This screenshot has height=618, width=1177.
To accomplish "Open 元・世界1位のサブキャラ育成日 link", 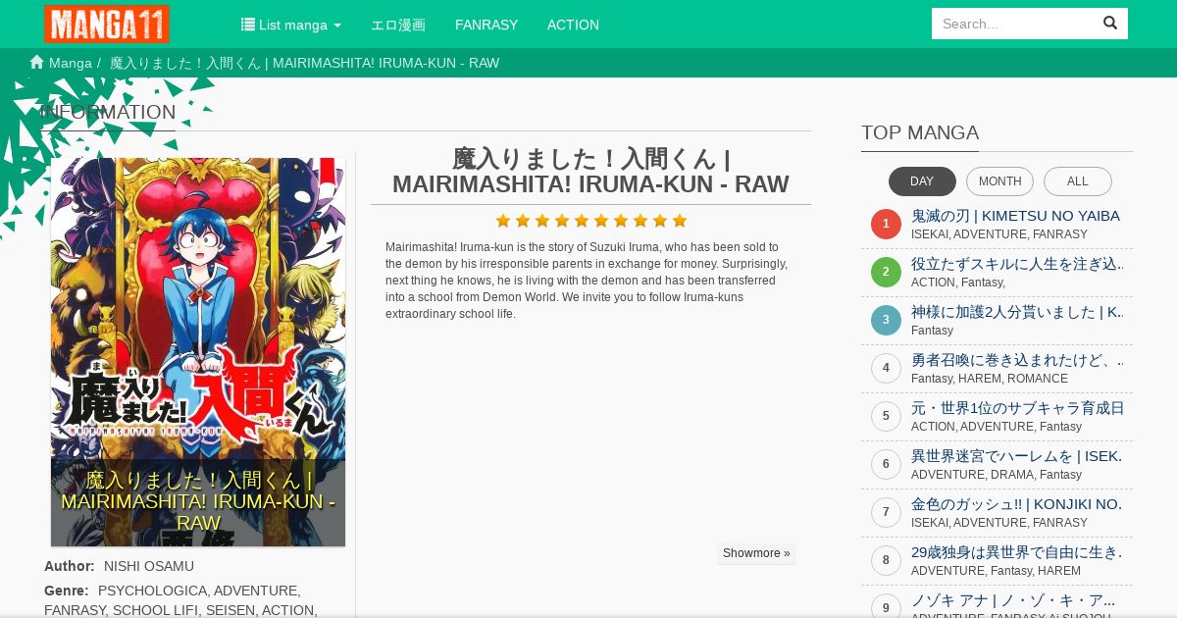I will point(1018,408).
